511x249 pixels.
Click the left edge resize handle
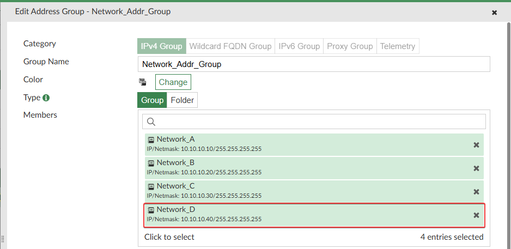pyautogui.click(x=3, y=240)
